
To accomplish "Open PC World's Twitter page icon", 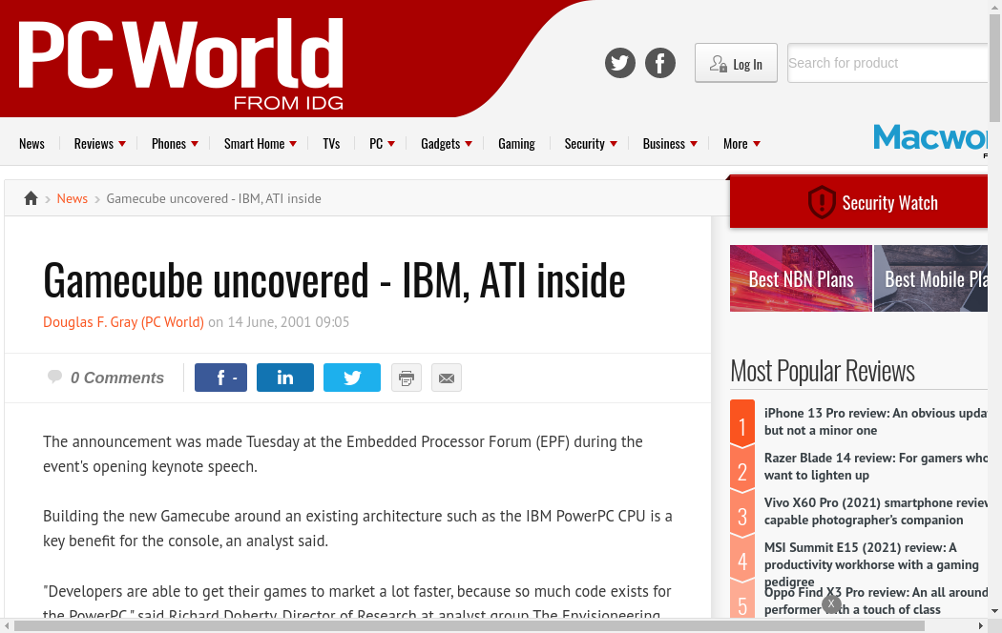I will pos(620,64).
